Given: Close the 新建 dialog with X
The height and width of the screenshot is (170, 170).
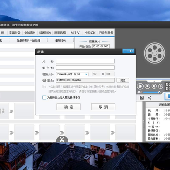Looking at the screenshot, I should (131, 51).
